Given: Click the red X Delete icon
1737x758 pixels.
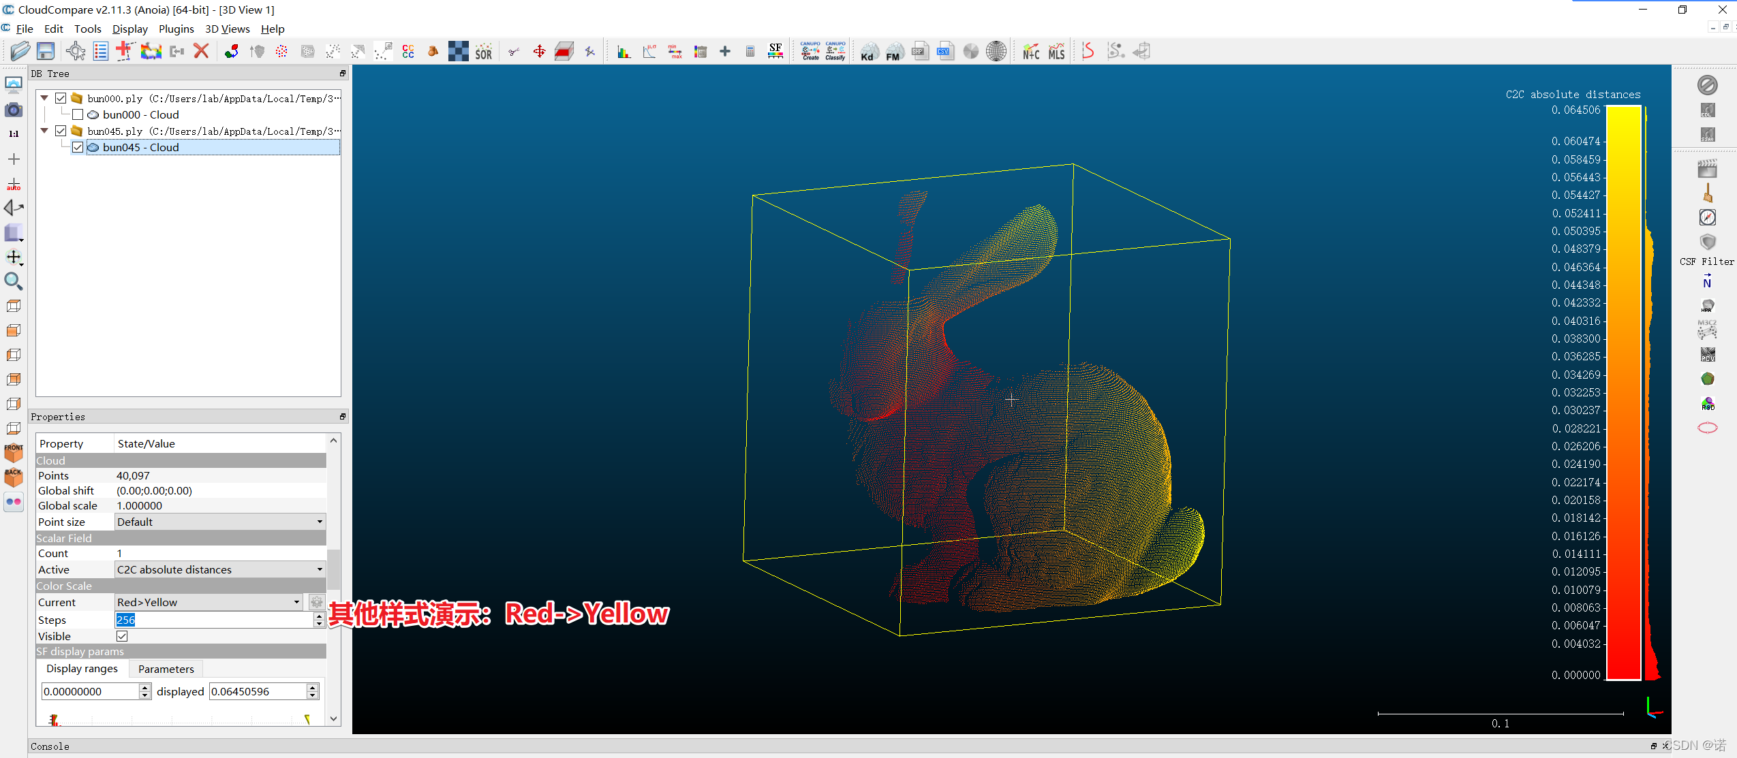Looking at the screenshot, I should point(201,51).
